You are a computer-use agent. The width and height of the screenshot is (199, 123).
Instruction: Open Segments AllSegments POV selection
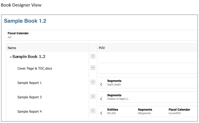tap(145, 111)
